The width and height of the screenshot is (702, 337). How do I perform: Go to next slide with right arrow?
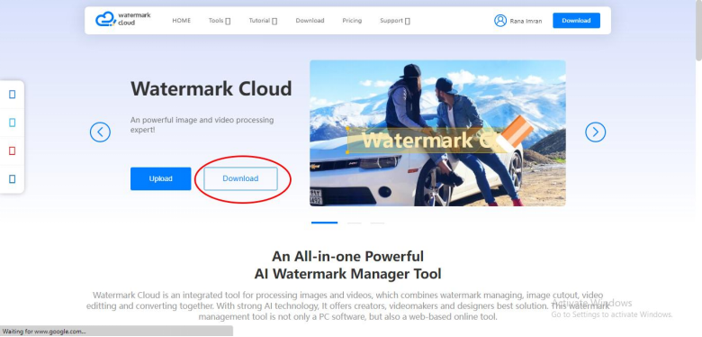[x=595, y=132]
